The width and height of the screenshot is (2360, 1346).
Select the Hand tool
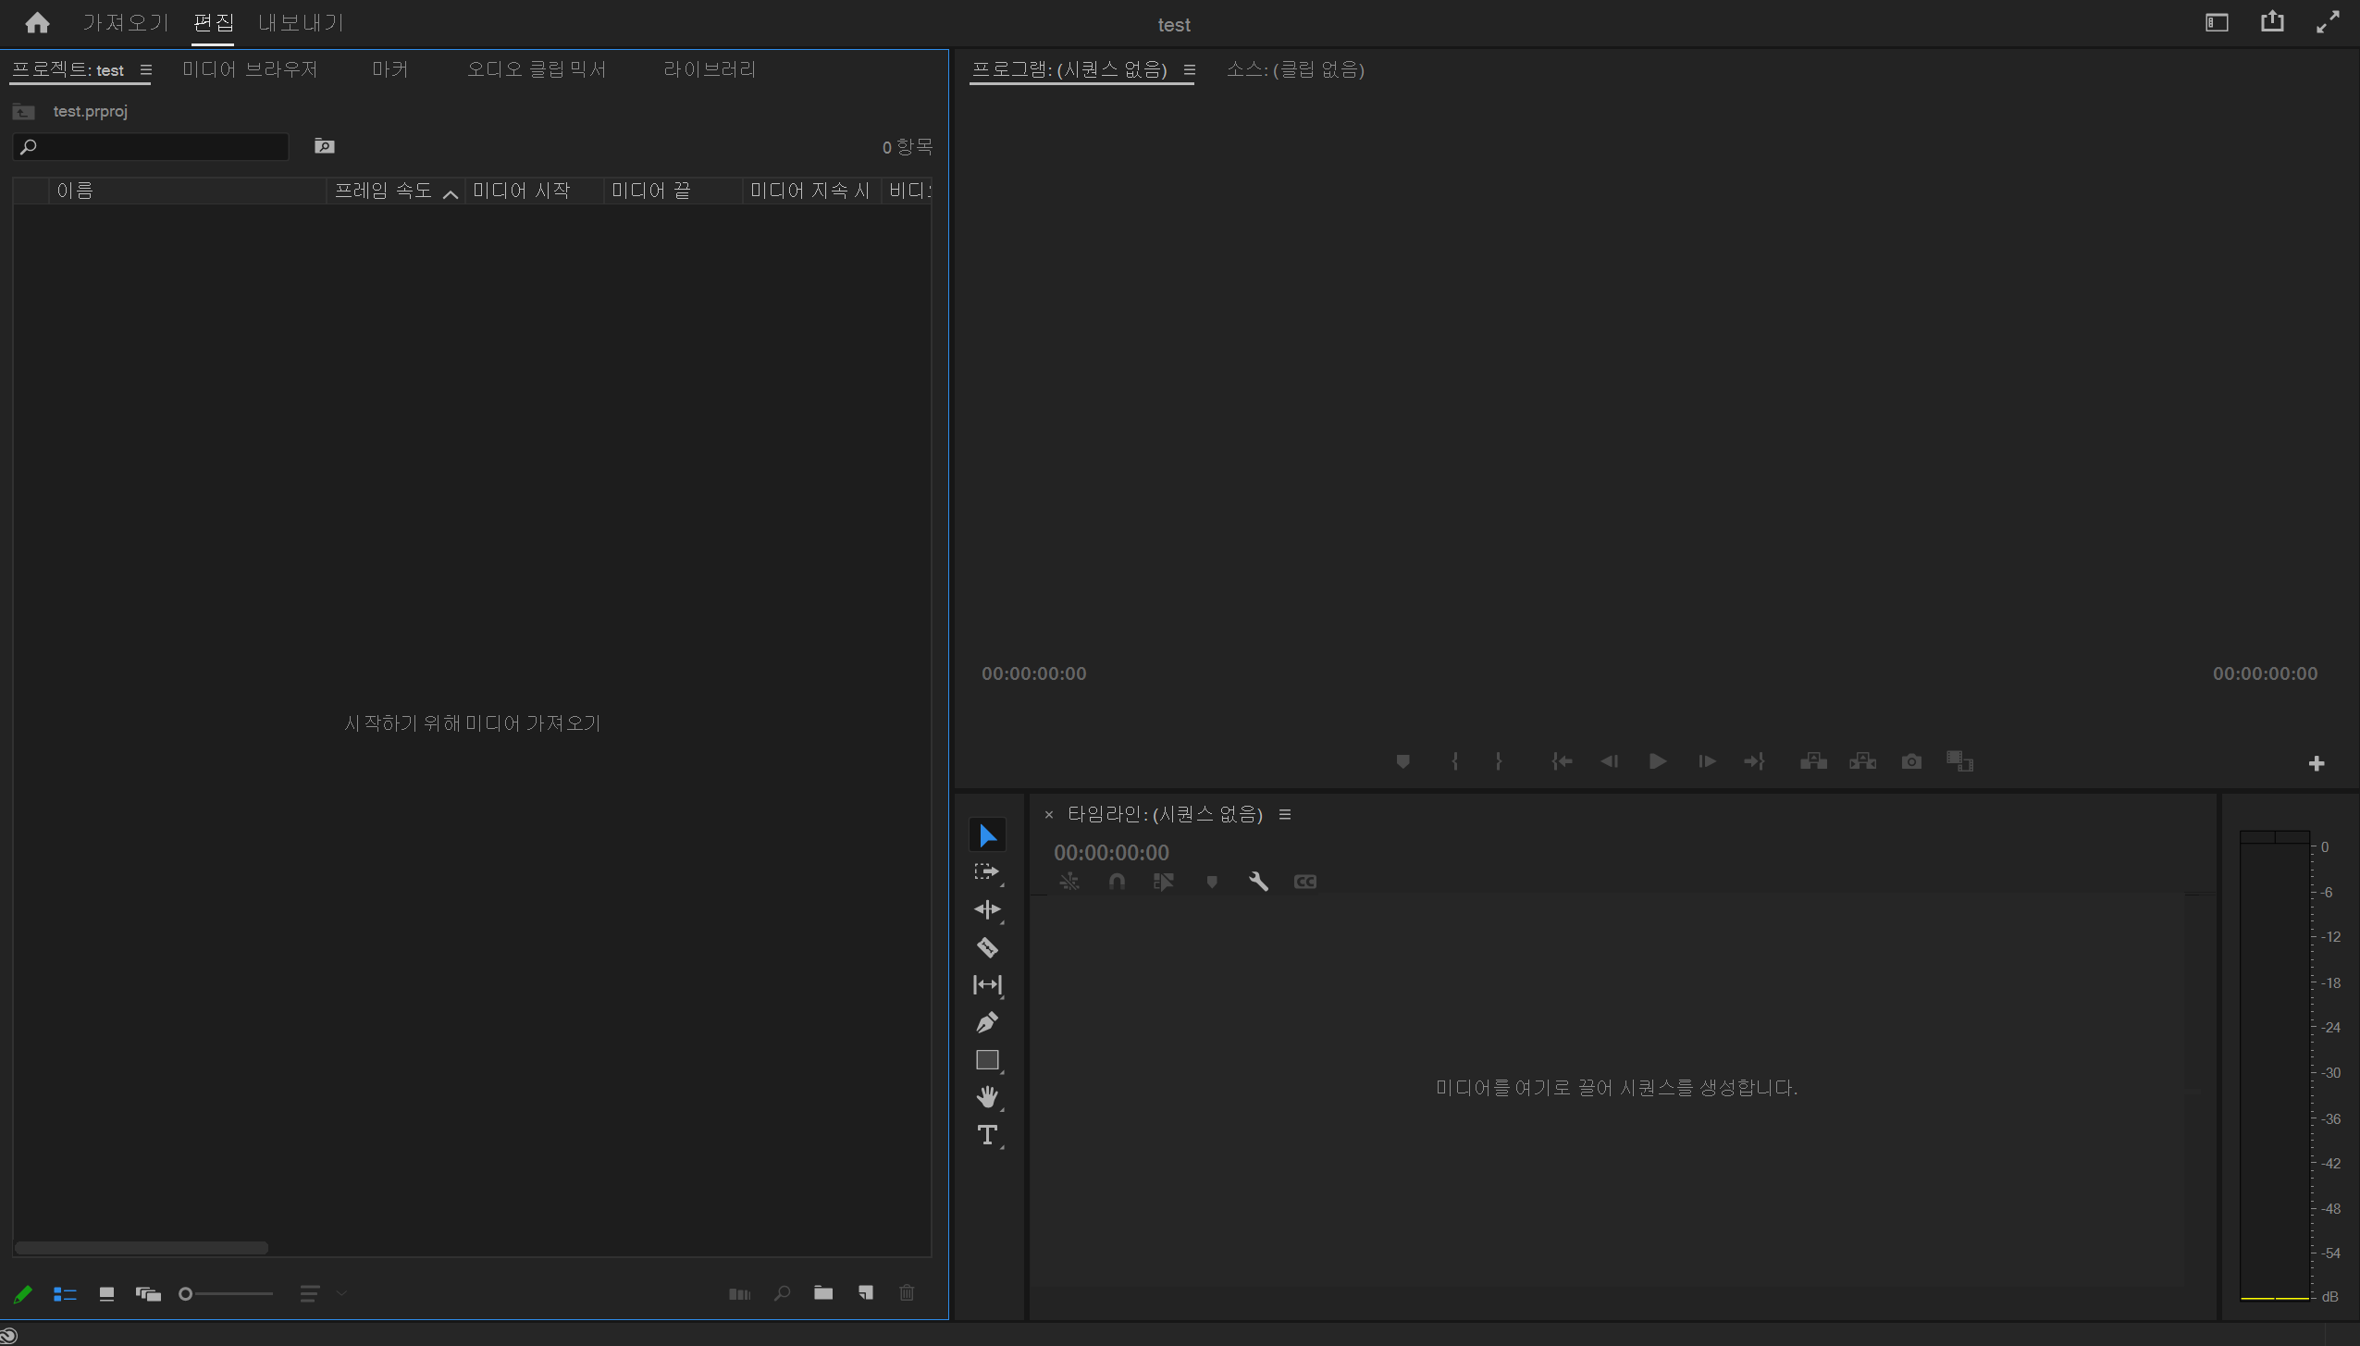pyautogui.click(x=987, y=1097)
